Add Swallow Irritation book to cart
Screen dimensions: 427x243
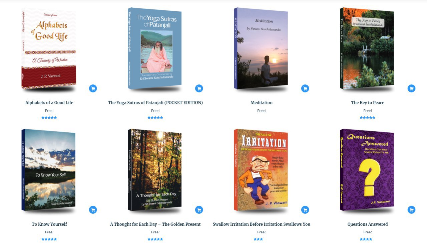[305, 210]
